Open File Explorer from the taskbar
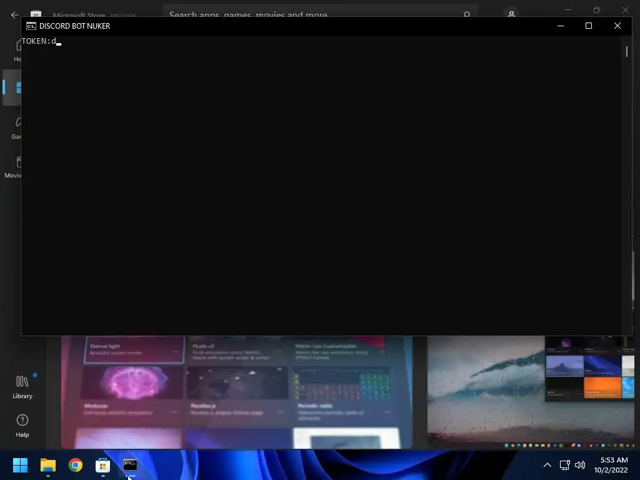The image size is (640, 480). click(x=47, y=465)
